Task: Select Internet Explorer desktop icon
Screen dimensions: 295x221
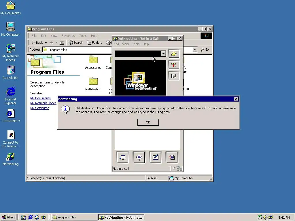Action: click(11, 96)
